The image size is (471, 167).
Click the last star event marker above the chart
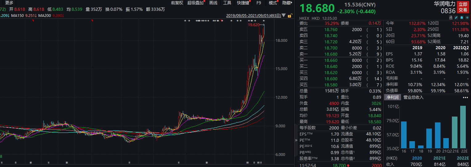click(x=264, y=21)
